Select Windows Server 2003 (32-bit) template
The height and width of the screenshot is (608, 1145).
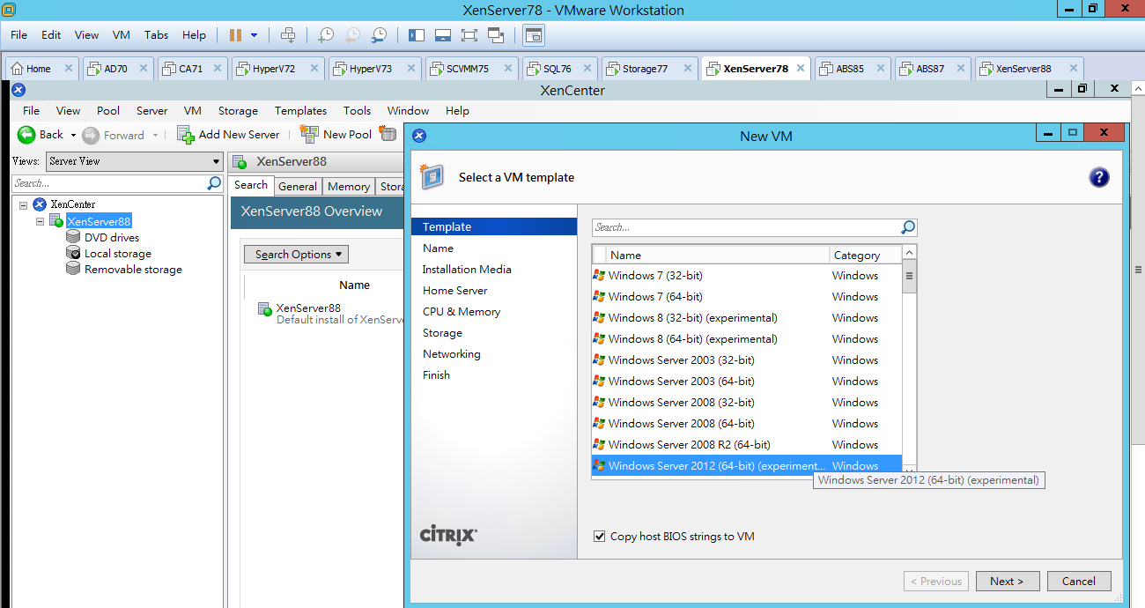[747, 360]
